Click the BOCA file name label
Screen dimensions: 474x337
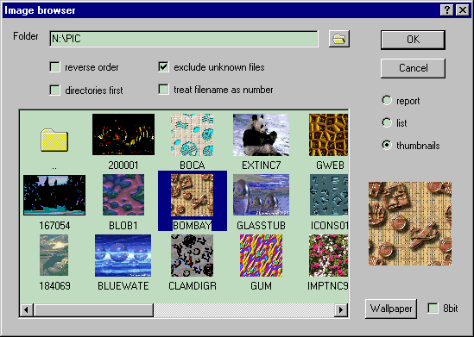[x=193, y=165]
